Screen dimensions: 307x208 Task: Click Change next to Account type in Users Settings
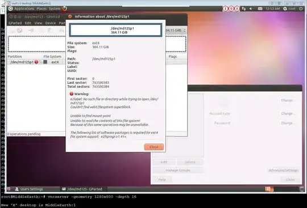click(x=288, y=113)
